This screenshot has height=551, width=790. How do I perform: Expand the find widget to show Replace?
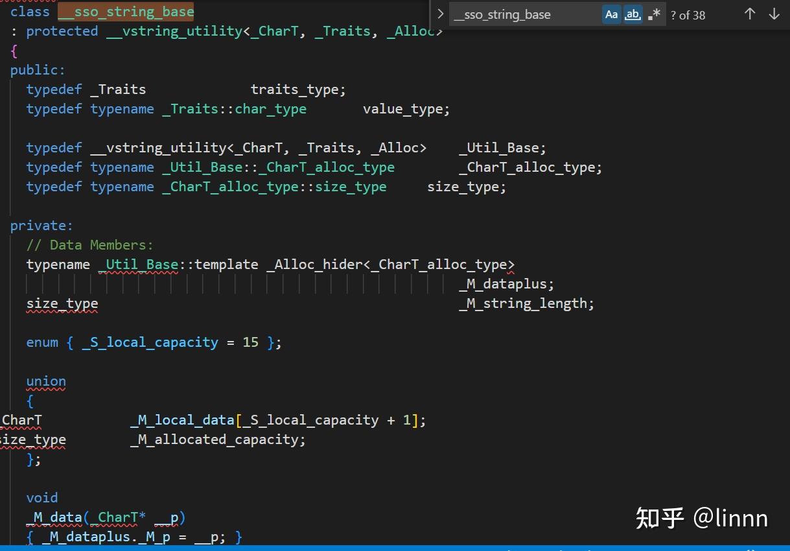point(440,14)
